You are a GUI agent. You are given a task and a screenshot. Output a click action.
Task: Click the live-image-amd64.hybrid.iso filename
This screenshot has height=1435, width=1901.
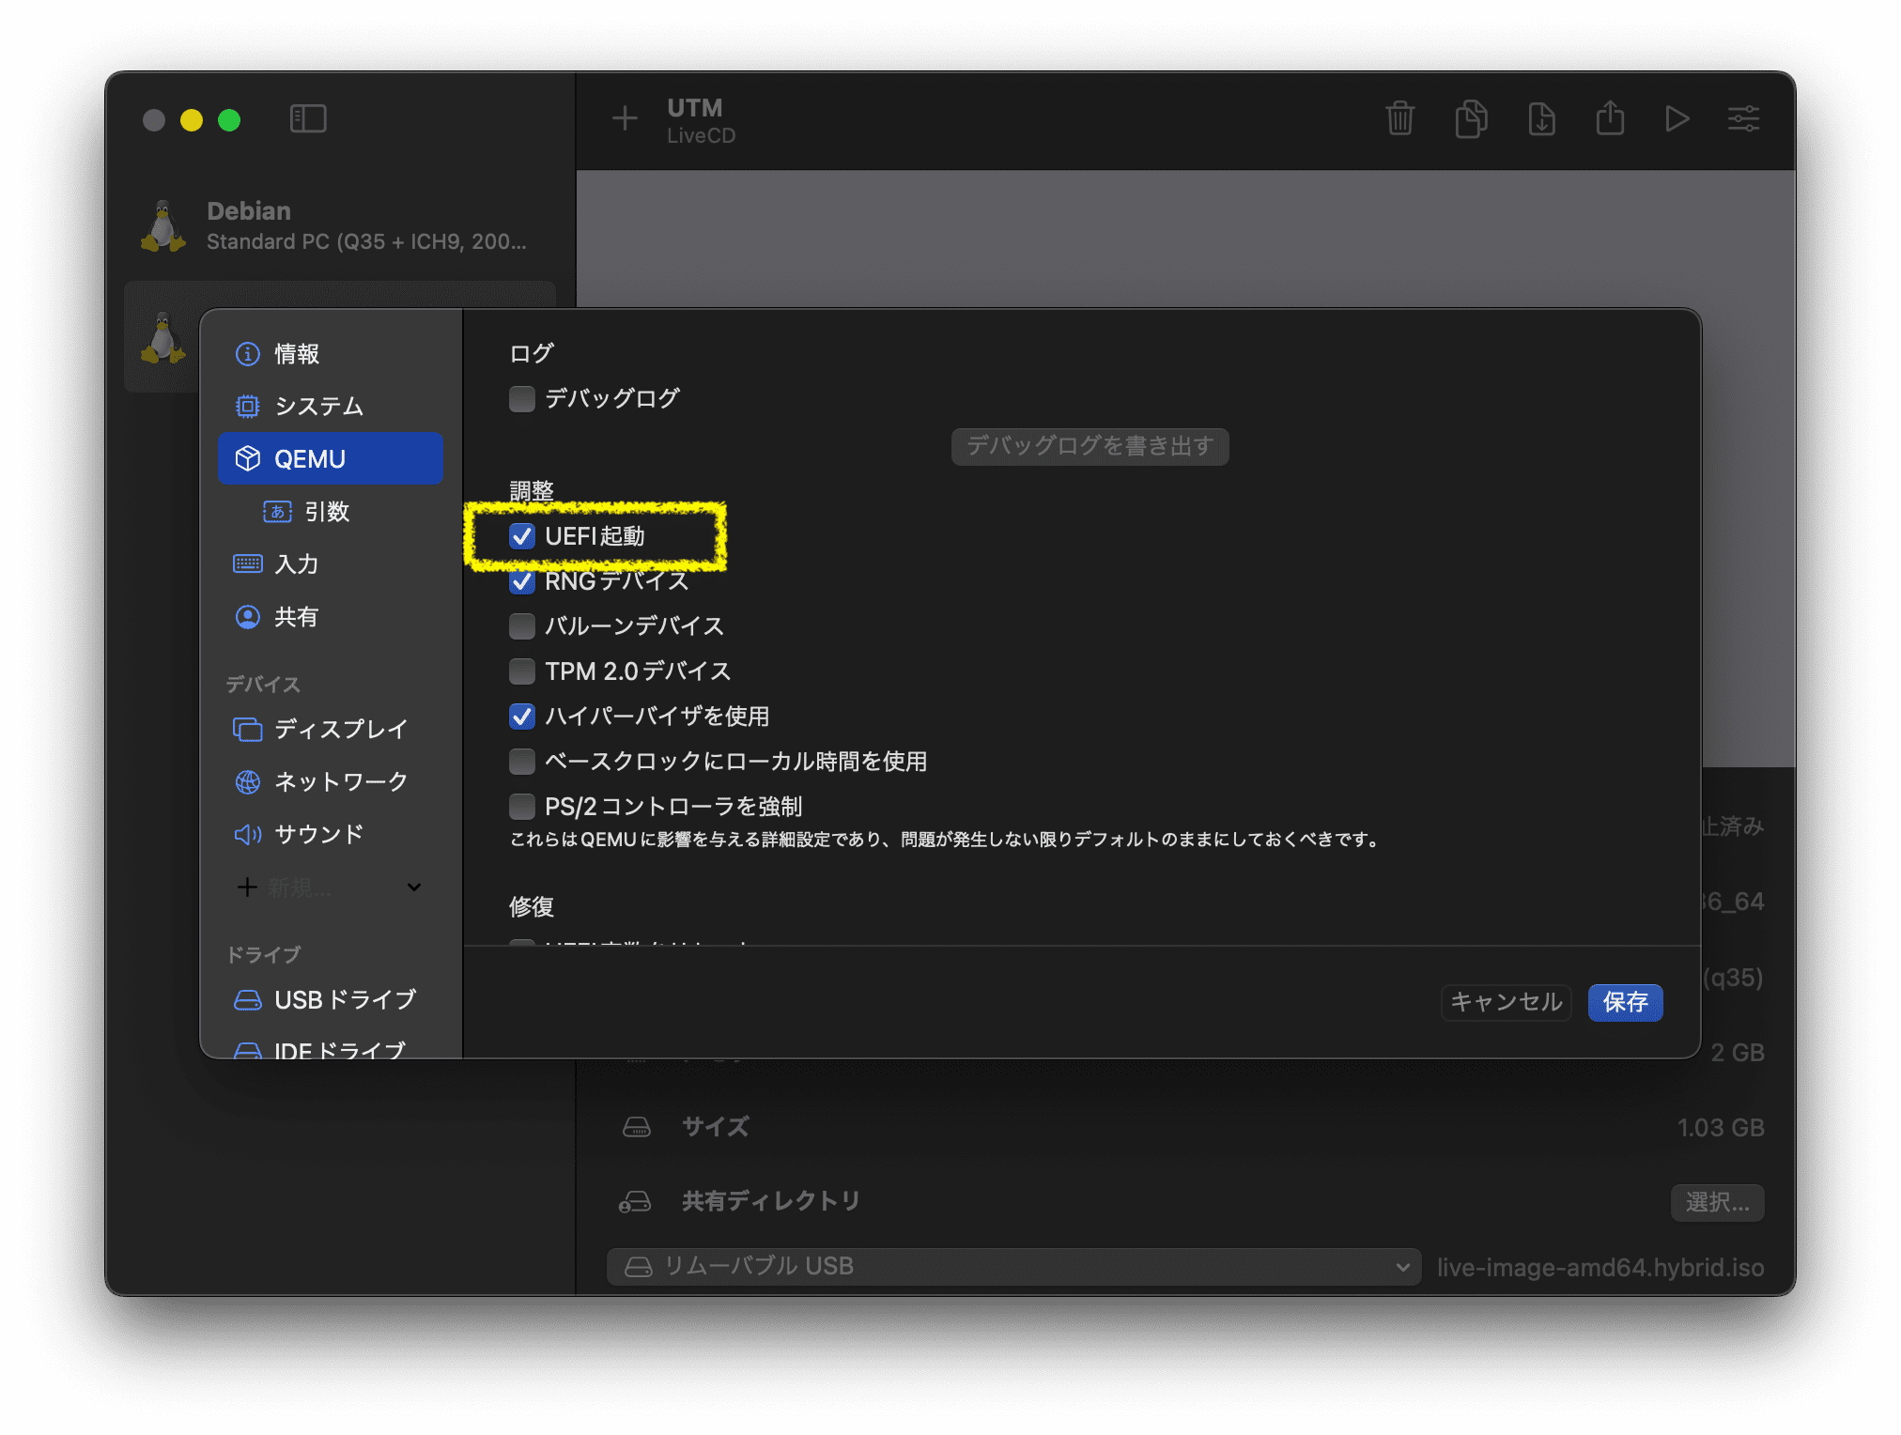coord(1600,1267)
